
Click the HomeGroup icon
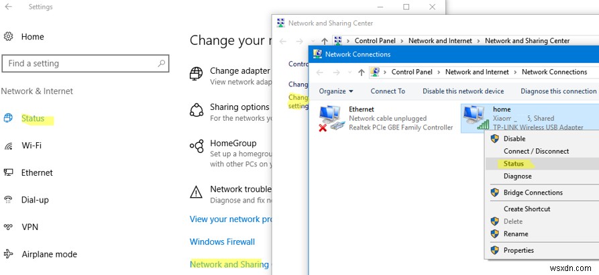coord(197,146)
